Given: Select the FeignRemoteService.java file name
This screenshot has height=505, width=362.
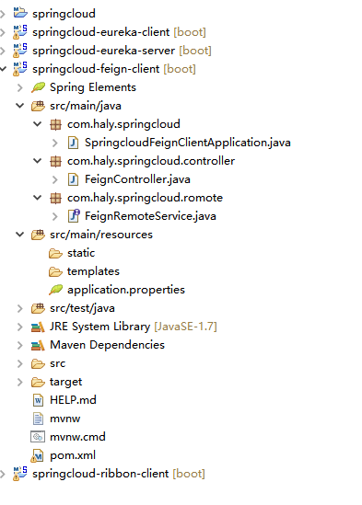Looking at the screenshot, I should pos(150,216).
